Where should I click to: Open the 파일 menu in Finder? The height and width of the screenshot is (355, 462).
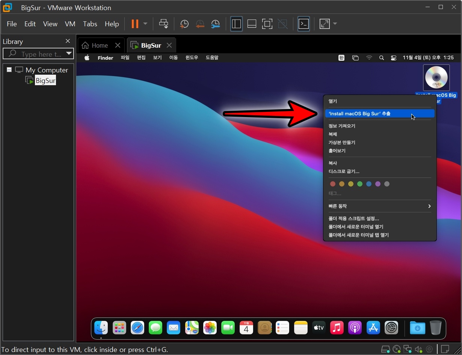coord(125,58)
